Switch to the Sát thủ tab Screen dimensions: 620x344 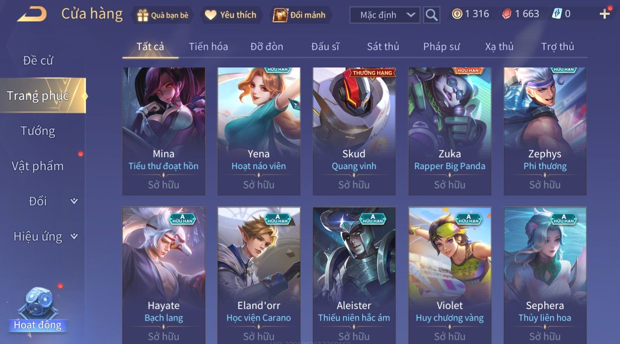tap(383, 46)
